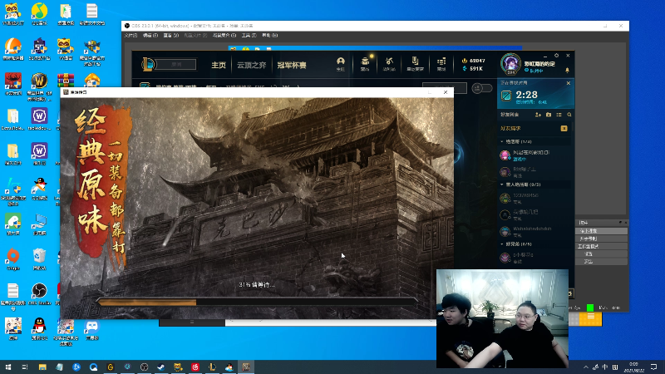Viewport: 665px width, 374px height.
Task: Toggle the switch beside the League lobby header
Action: pos(482,88)
